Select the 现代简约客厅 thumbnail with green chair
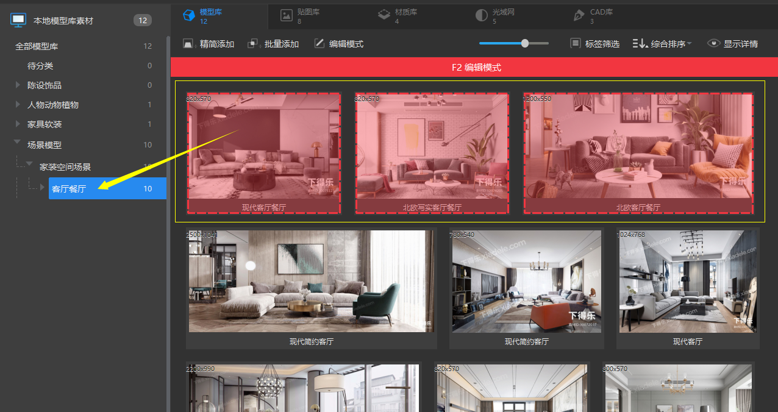The height and width of the screenshot is (412, 778). (311, 282)
